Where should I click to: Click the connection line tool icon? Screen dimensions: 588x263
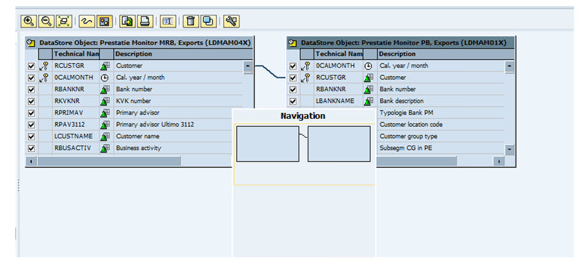click(86, 21)
